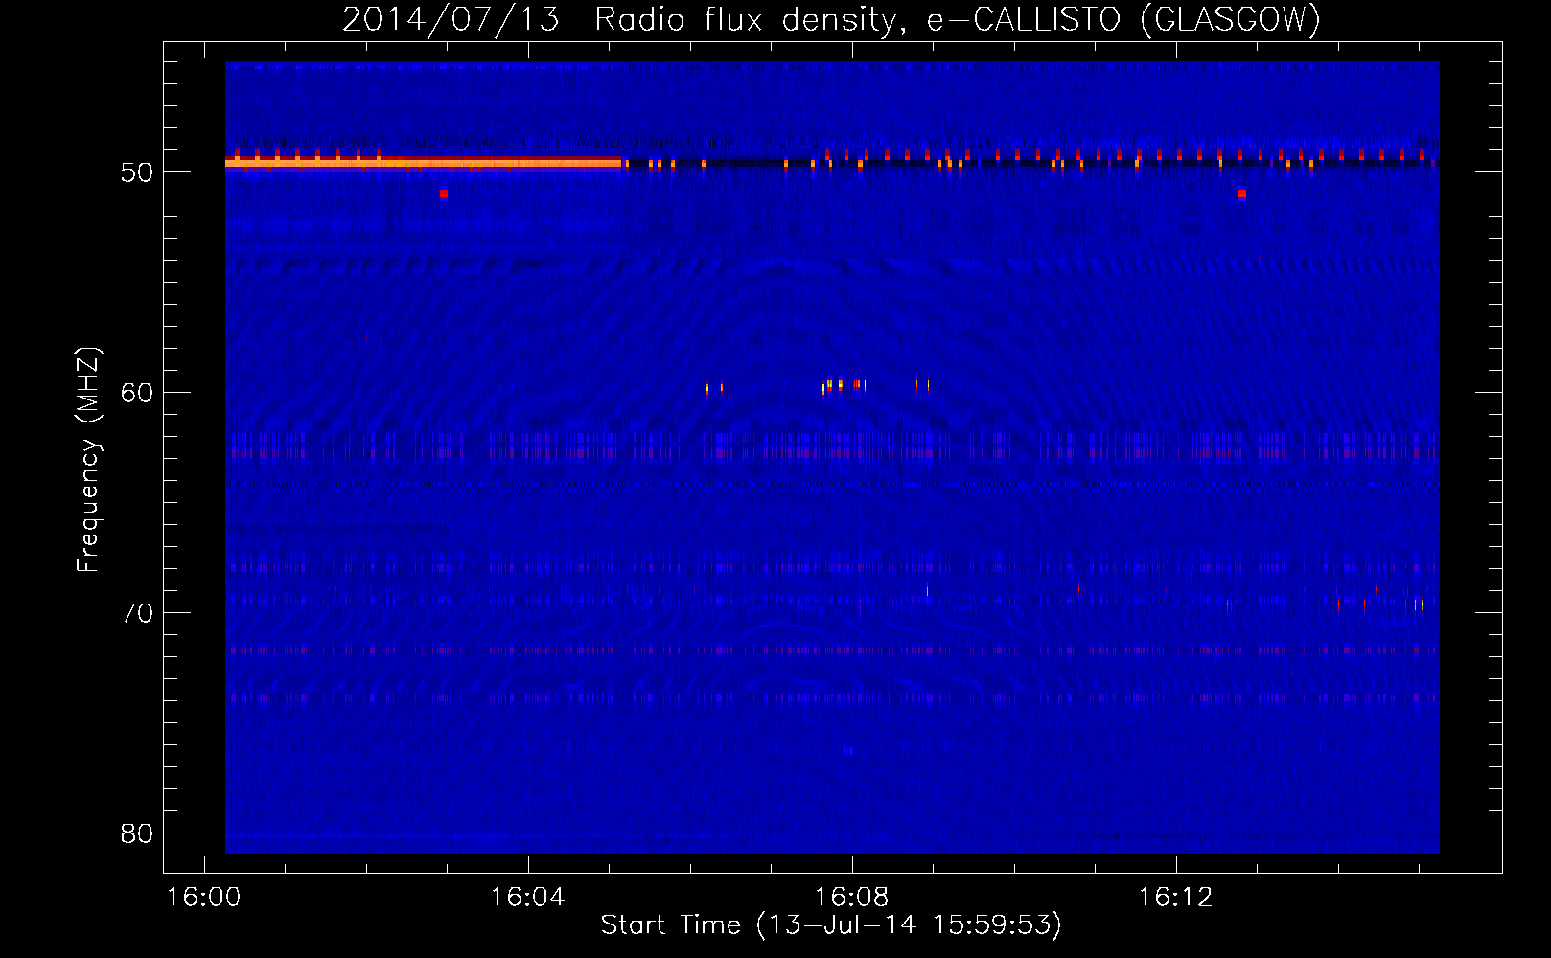Click the 16:08 time tick label

(x=851, y=898)
